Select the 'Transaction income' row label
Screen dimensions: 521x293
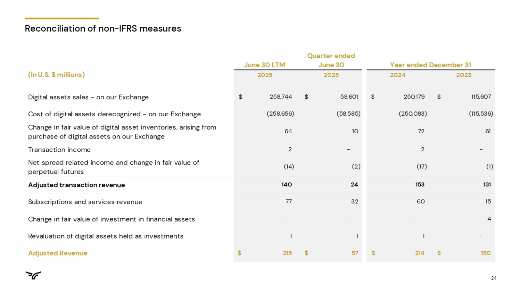[59, 150]
